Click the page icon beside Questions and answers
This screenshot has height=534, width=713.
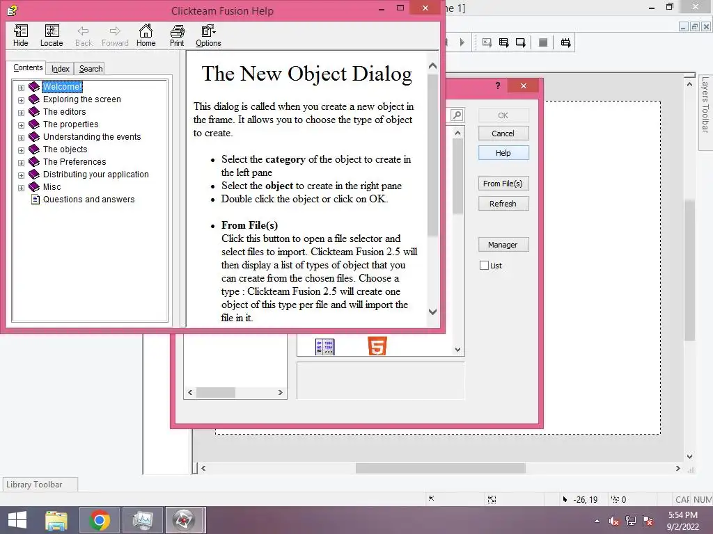[x=35, y=200]
